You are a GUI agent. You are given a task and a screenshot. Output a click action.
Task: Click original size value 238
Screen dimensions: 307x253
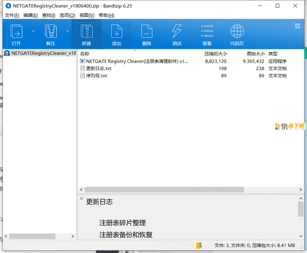[x=260, y=69]
